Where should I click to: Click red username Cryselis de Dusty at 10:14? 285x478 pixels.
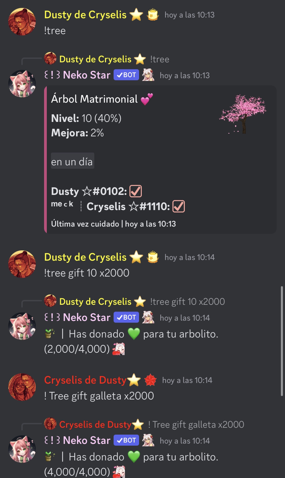click(85, 380)
